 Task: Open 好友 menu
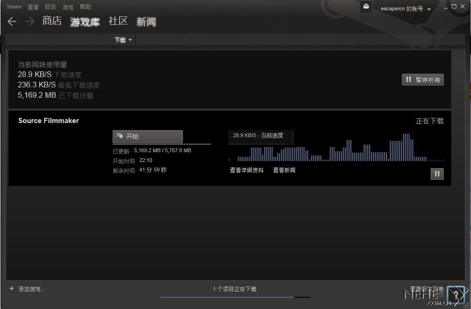(51, 7)
